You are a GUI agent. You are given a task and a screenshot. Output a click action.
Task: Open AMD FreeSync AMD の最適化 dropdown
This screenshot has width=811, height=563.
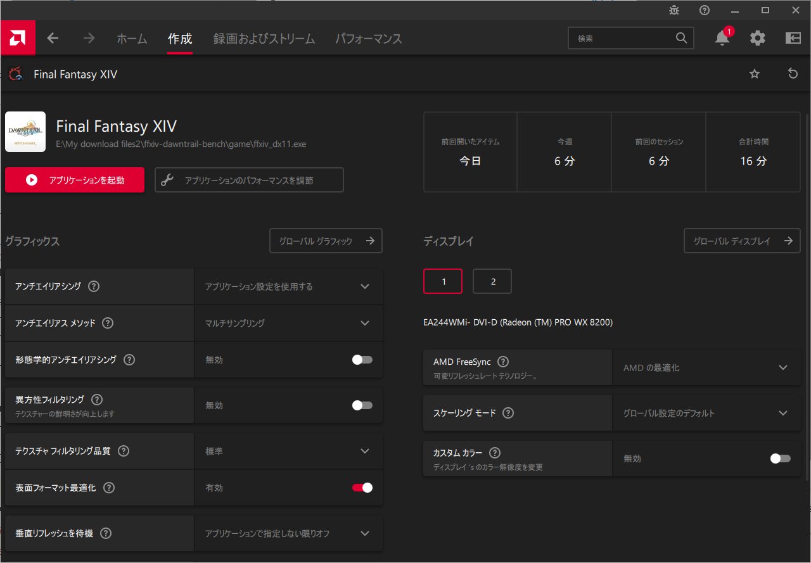tap(706, 367)
